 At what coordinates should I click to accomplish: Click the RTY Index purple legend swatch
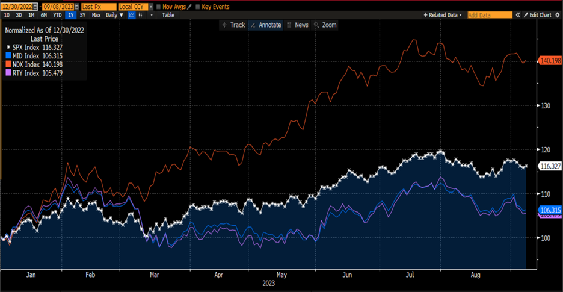coord(8,73)
